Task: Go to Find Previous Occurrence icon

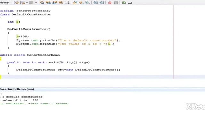Action: tap(48, 3)
